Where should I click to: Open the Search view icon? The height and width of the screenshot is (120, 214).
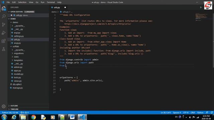tap(4, 16)
